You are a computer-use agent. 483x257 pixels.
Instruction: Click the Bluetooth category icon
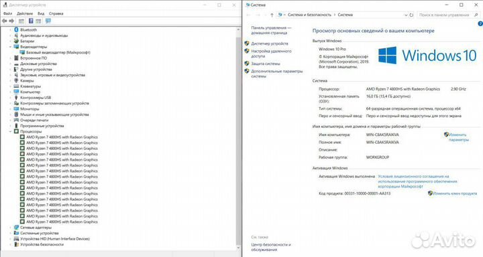pos(16,30)
